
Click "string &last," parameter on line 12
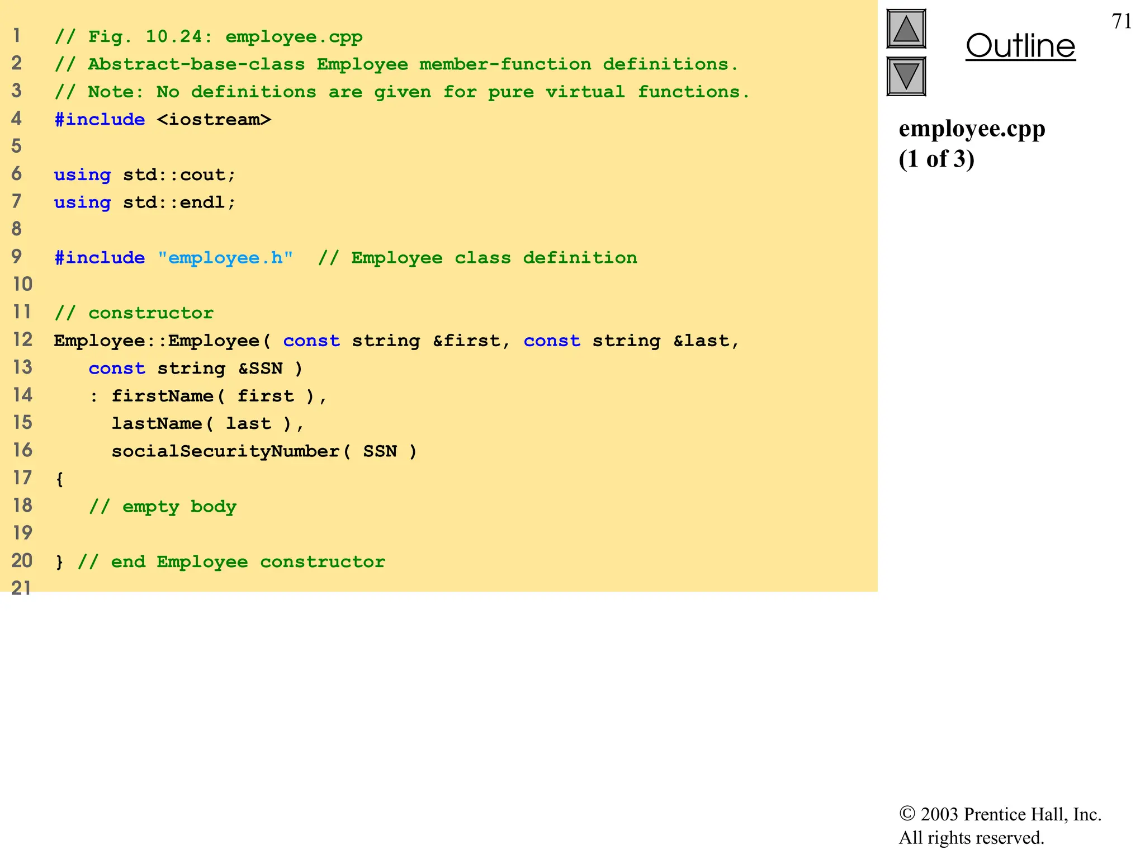click(666, 341)
